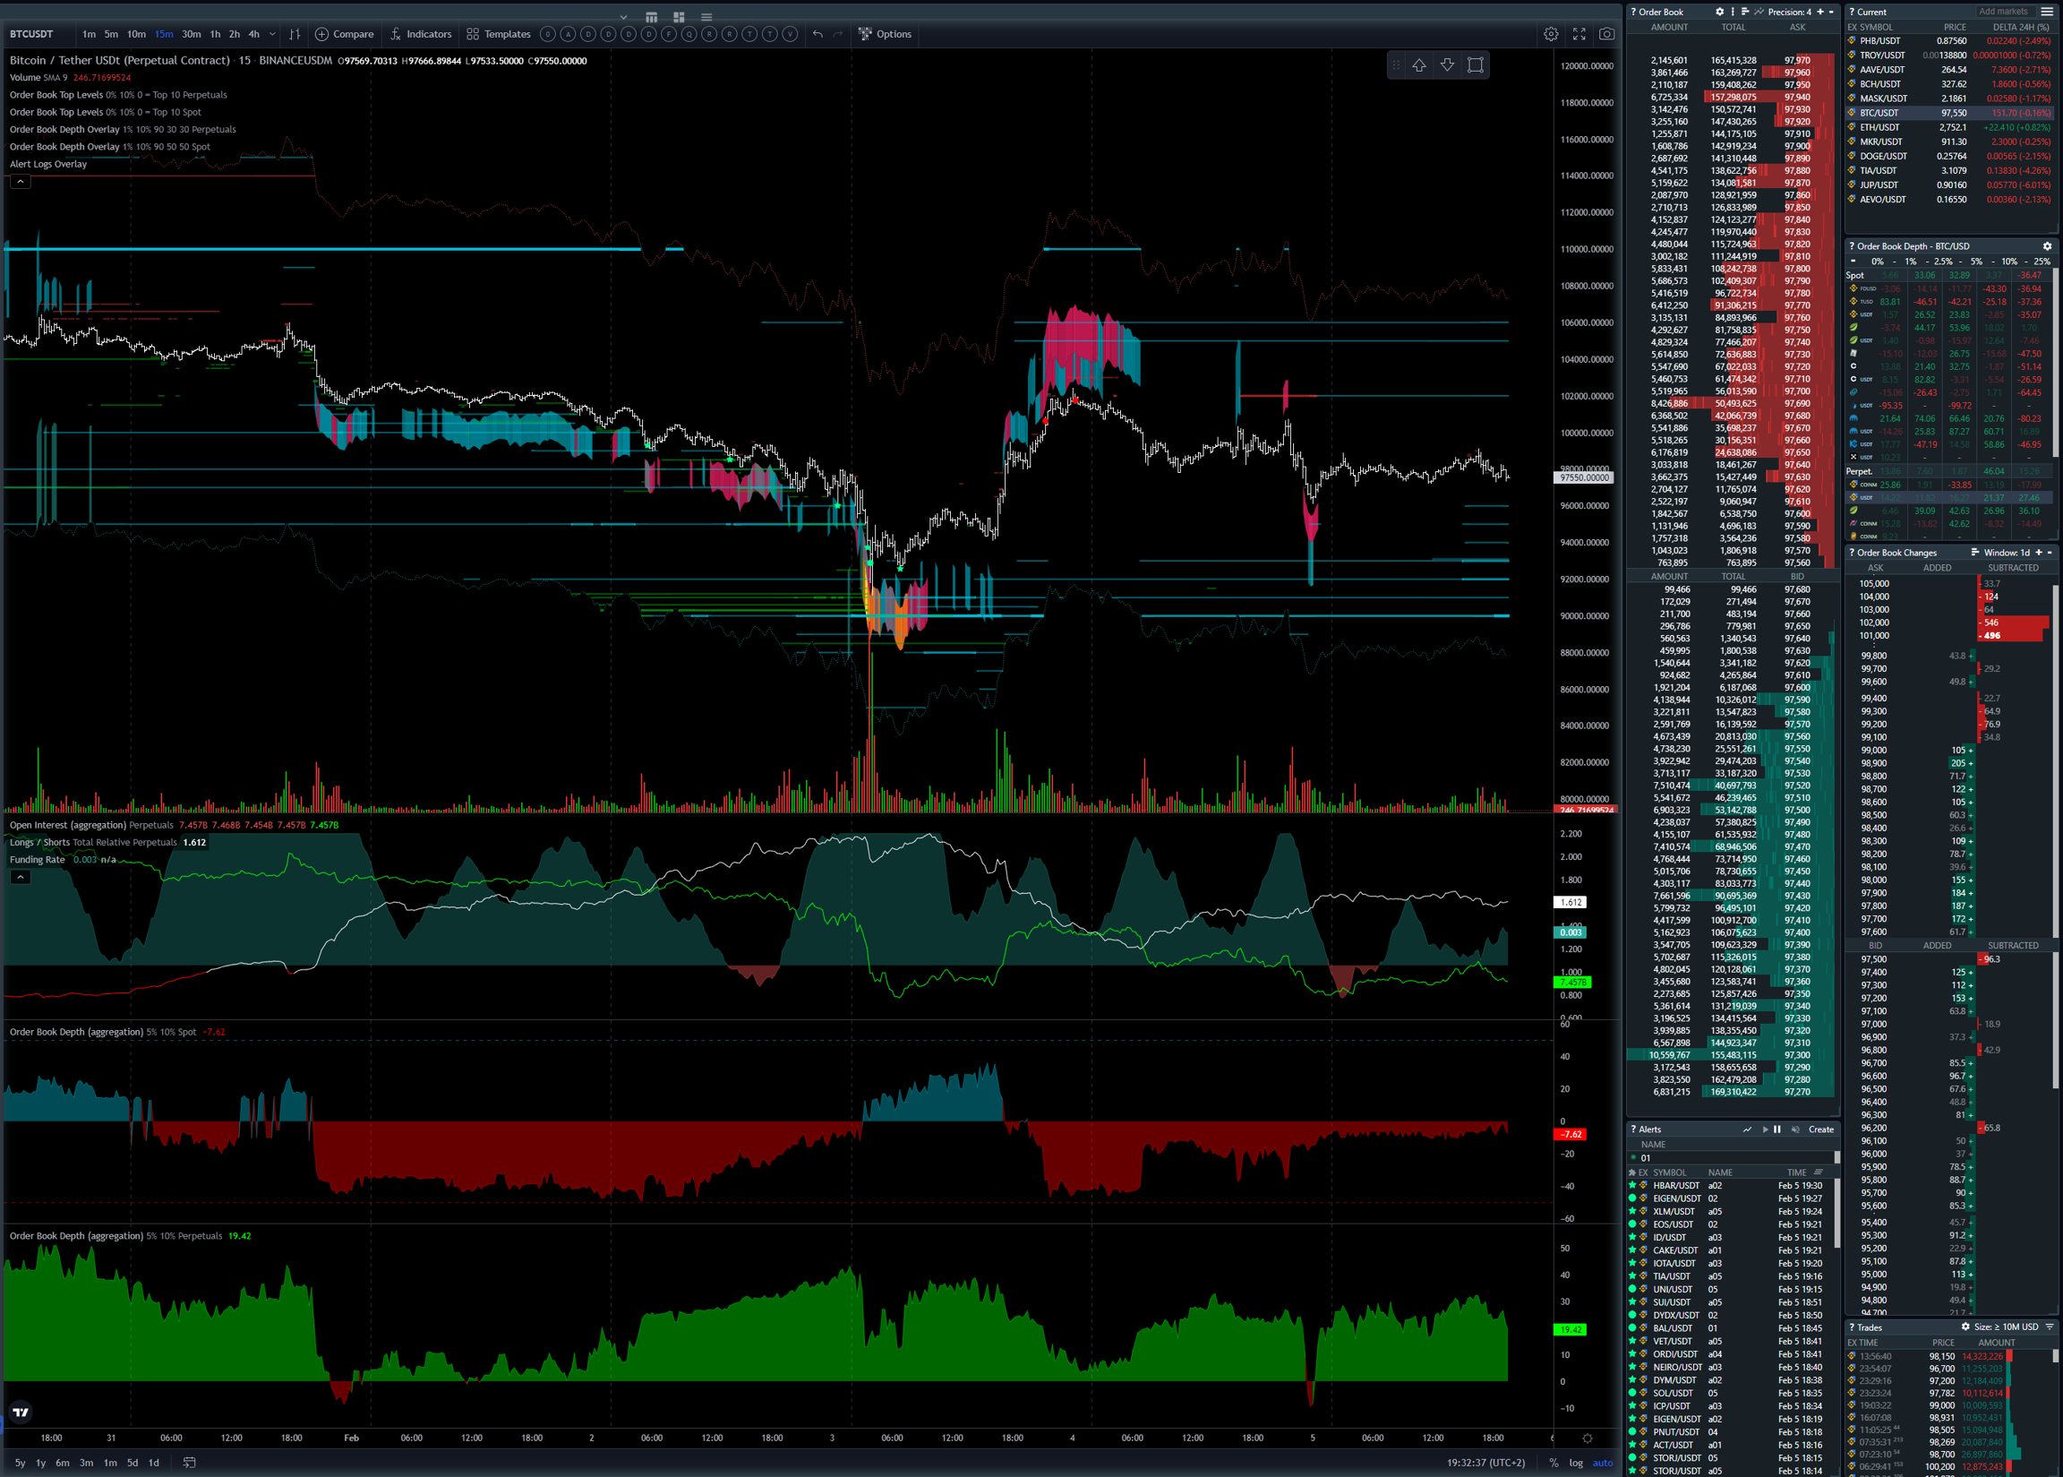The height and width of the screenshot is (1477, 2063).
Task: Open the Current panel hamburger menu
Action: pyautogui.click(x=2047, y=12)
